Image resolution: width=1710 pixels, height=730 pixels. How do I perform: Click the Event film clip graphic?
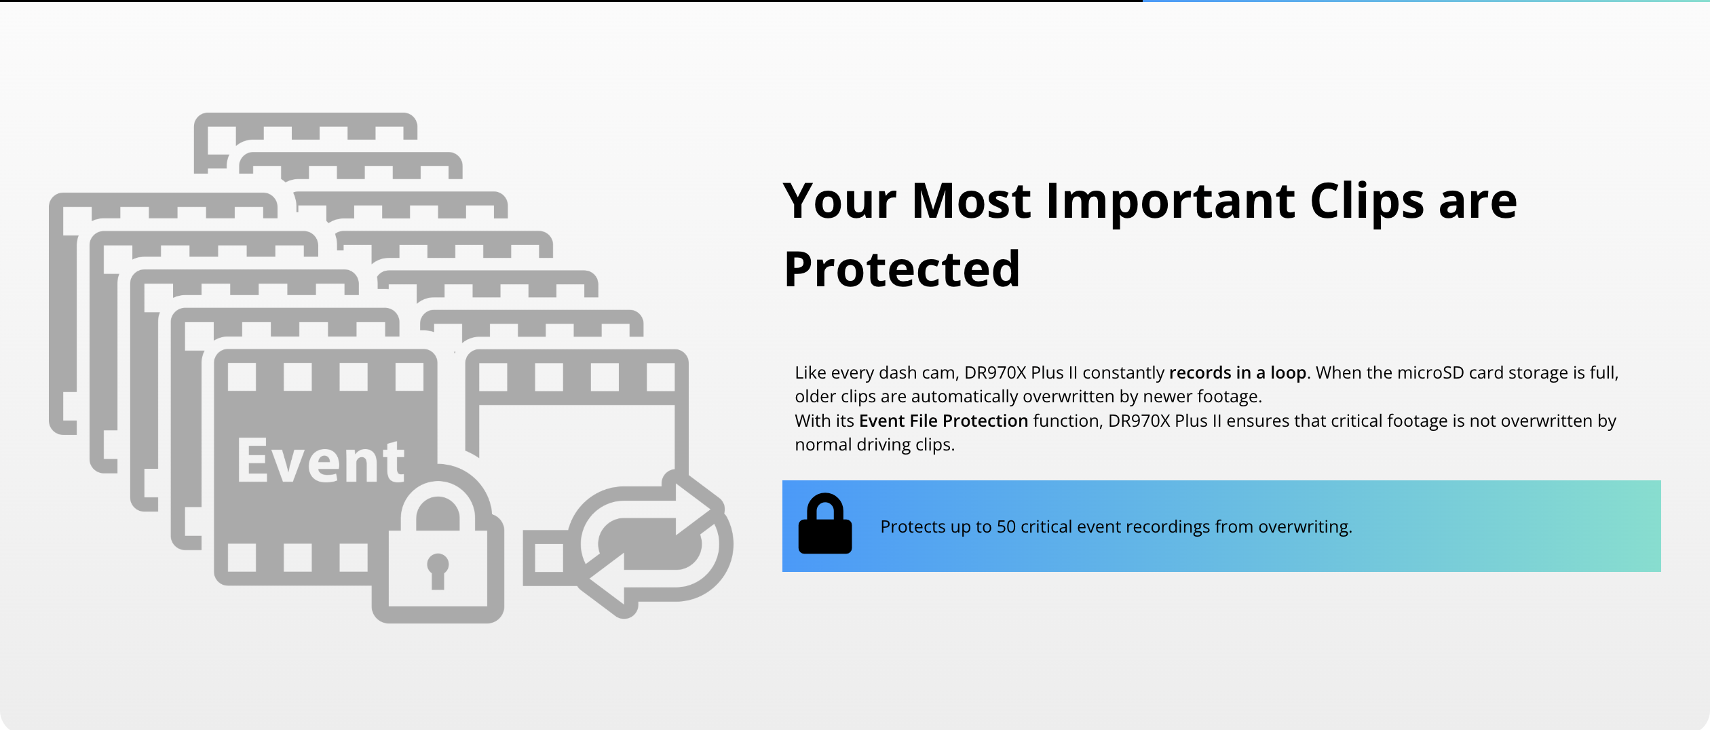(x=326, y=467)
